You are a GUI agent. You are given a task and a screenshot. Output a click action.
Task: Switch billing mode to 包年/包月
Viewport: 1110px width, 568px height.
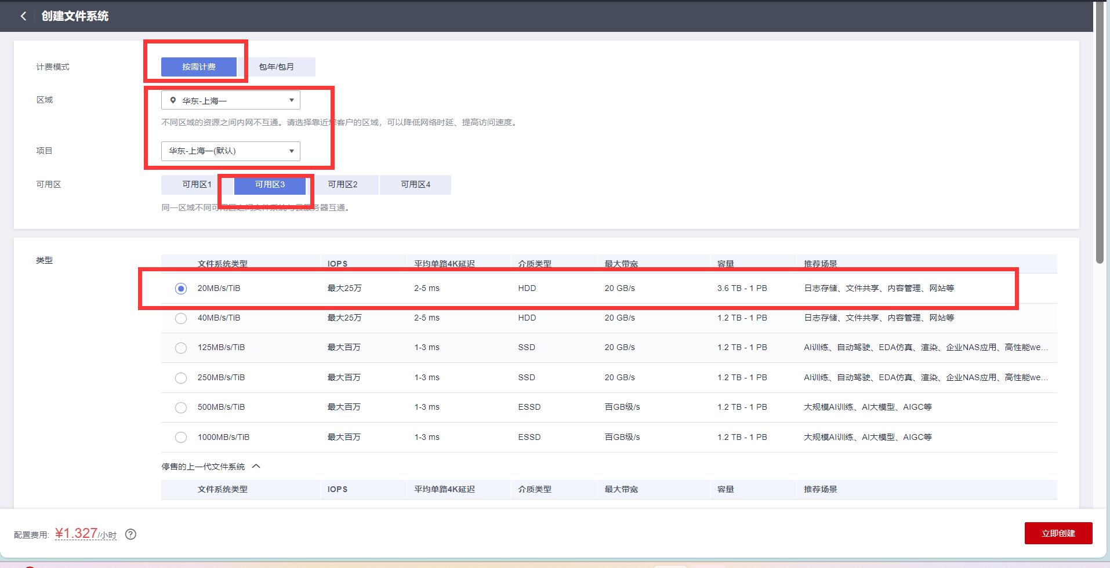point(277,67)
